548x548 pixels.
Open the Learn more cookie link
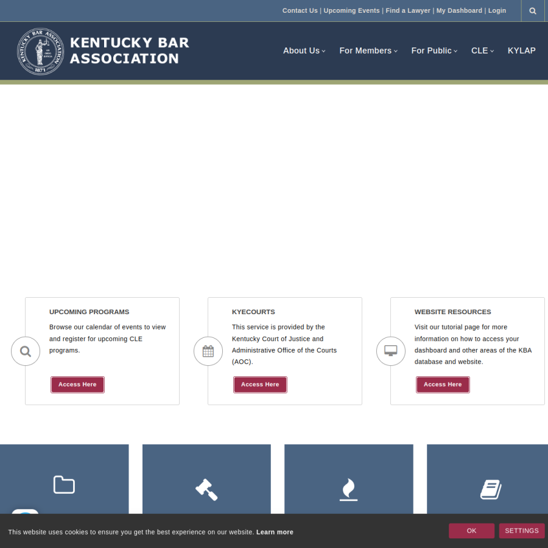pos(275,532)
